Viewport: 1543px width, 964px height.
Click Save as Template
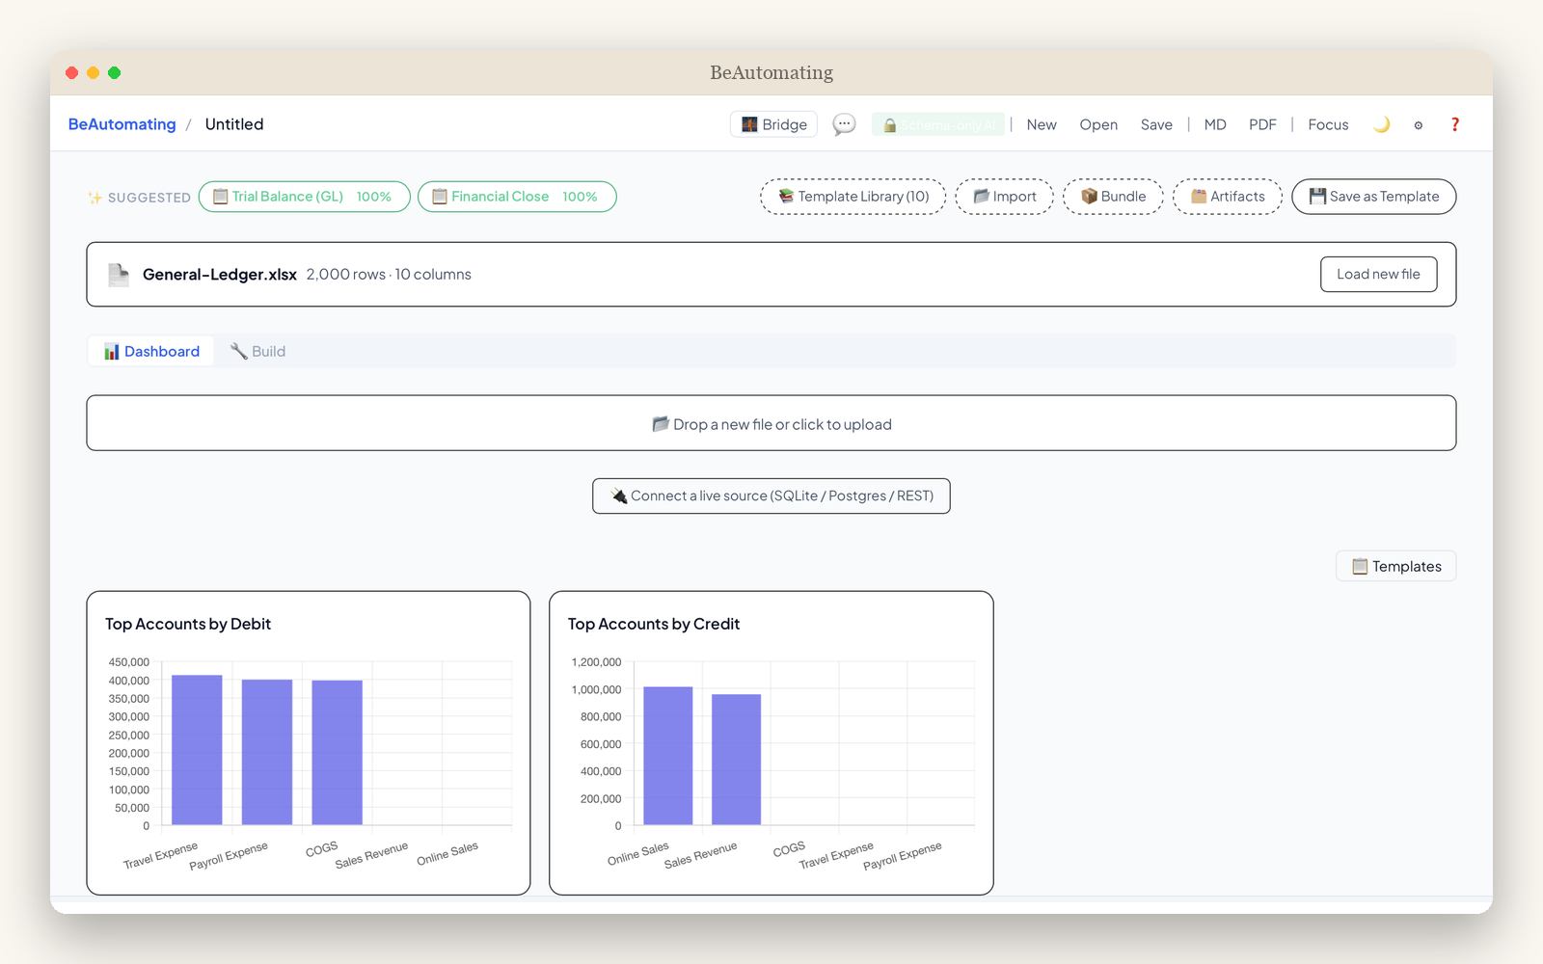point(1374,197)
